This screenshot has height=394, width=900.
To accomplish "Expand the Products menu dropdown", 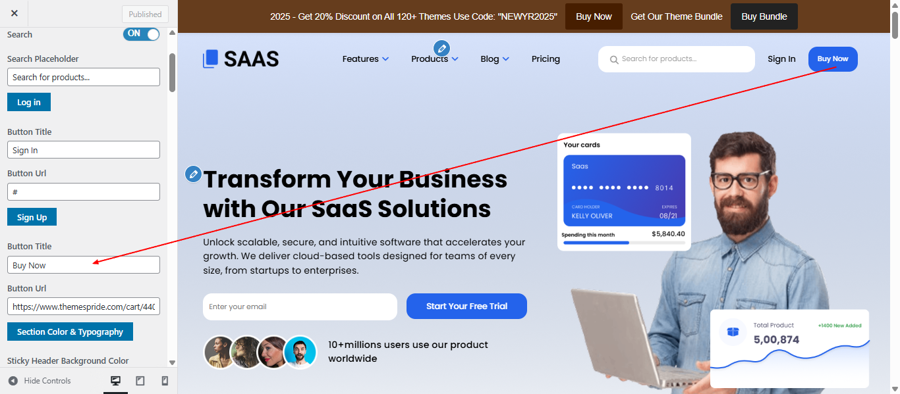I will (435, 59).
